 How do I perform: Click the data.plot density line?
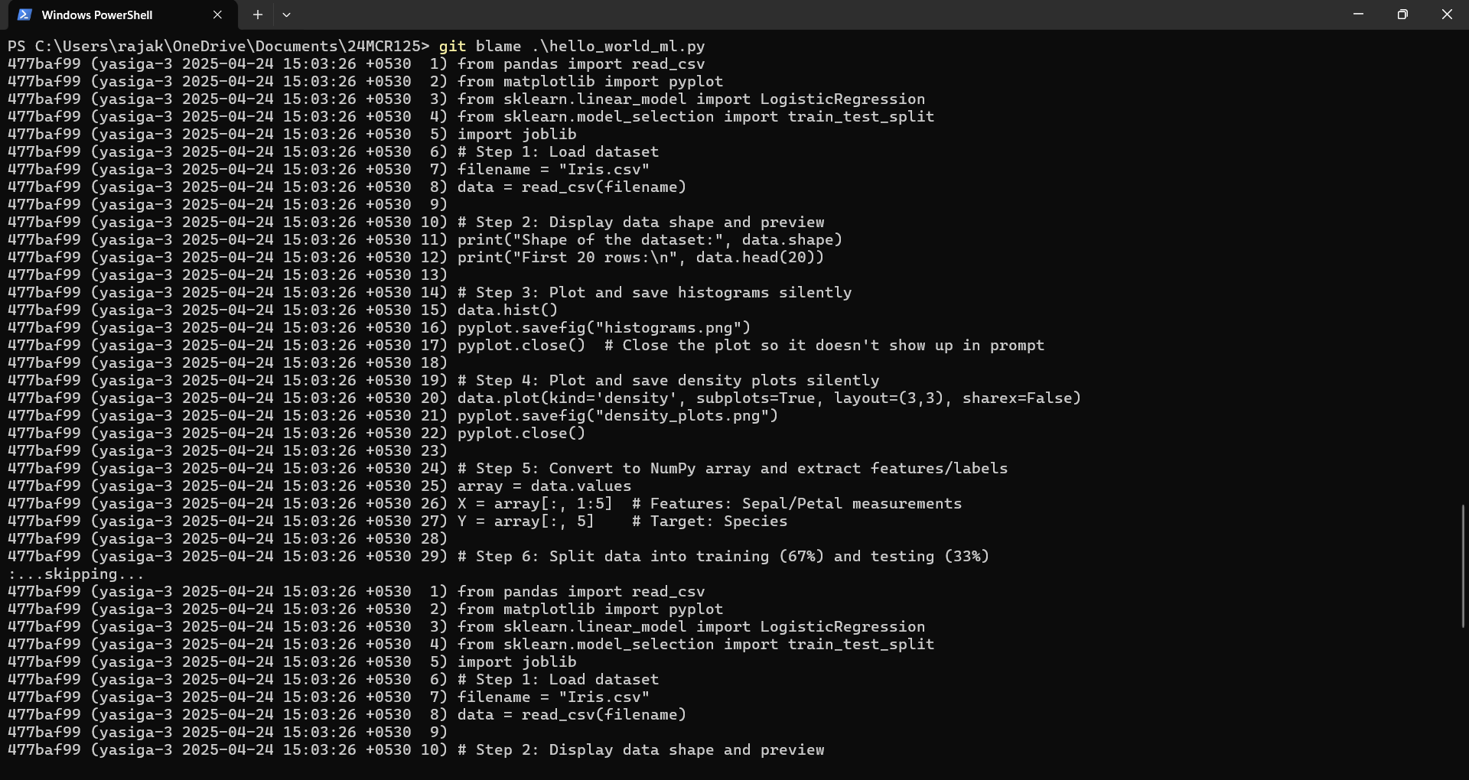pos(769,398)
